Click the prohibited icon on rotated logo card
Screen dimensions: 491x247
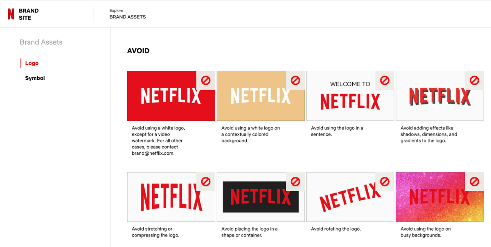click(385, 181)
